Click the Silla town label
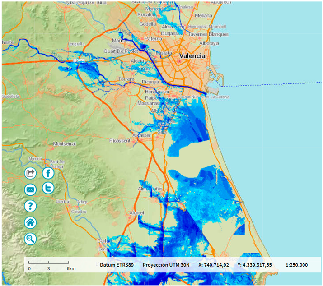This screenshot has height=286, width=323. click(162, 132)
